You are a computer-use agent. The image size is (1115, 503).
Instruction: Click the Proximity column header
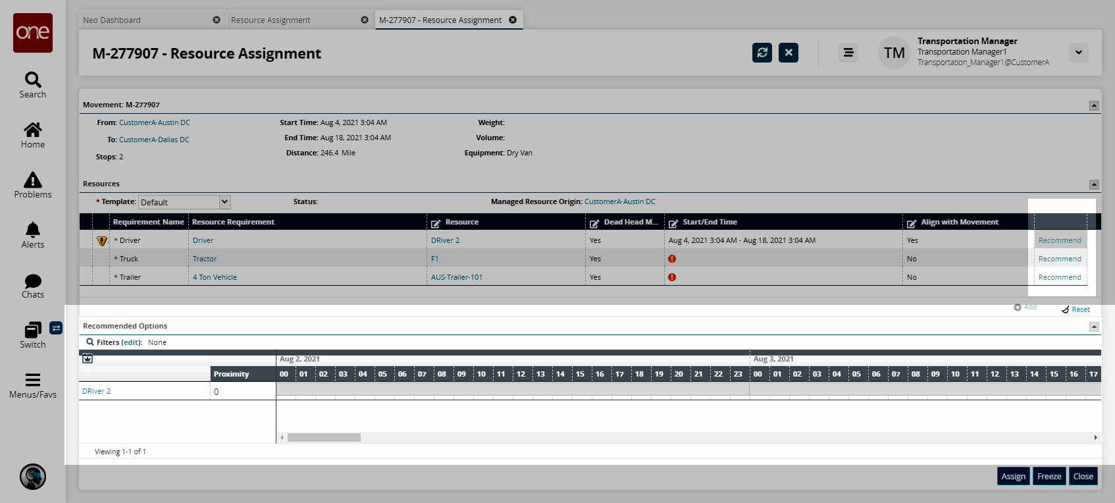243,374
